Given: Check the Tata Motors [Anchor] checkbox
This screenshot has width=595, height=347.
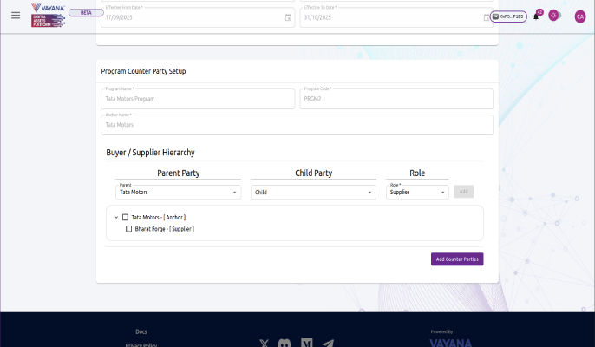Looking at the screenshot, I should (x=125, y=217).
